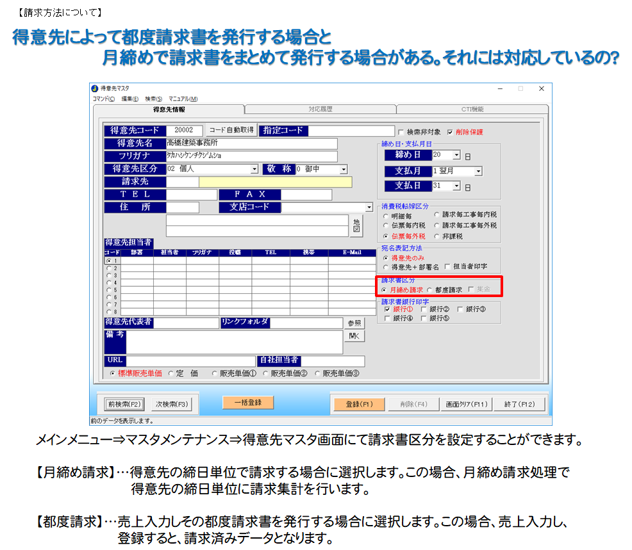Switch to the CTI機能 tab
The width and height of the screenshot is (632, 550).
[x=472, y=109]
